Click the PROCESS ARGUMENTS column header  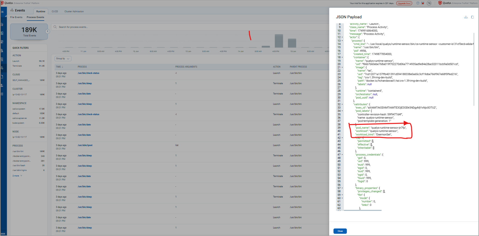(x=186, y=67)
